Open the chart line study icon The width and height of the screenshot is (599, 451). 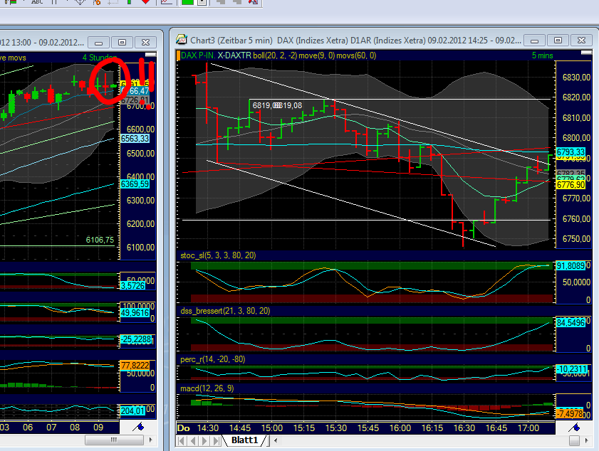tap(167, 3)
